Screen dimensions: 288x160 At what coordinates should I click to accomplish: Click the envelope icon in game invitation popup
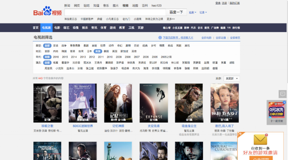[260, 140]
